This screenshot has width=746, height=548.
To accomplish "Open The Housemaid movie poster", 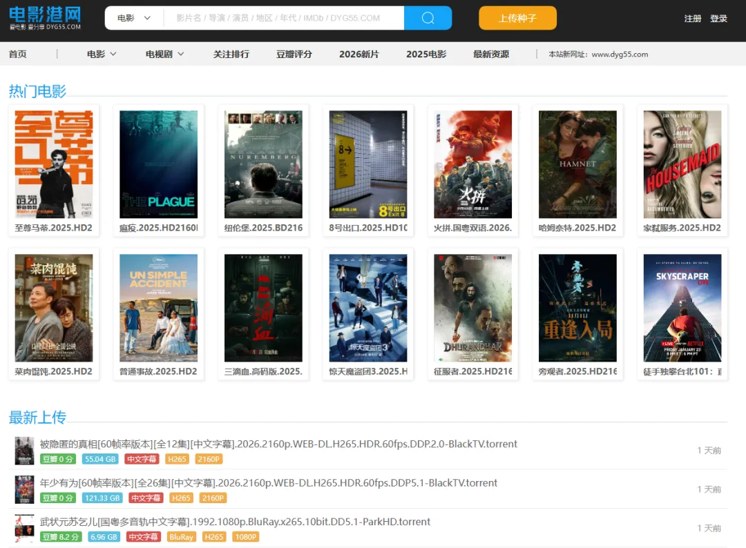I will point(682,164).
